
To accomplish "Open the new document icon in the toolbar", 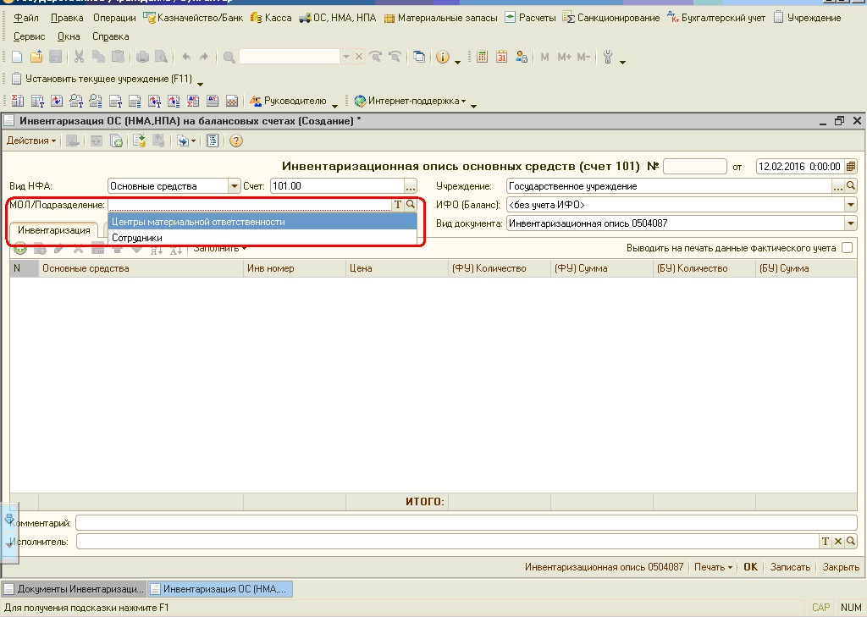I will 17,57.
